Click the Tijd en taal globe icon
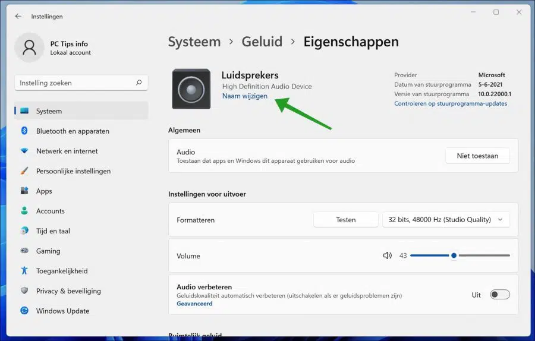 [x=24, y=231]
